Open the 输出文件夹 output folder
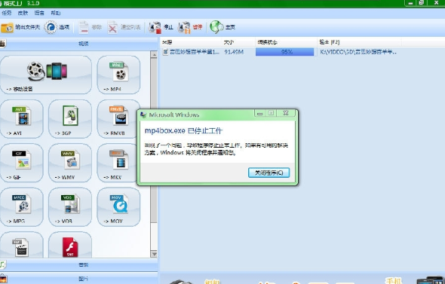Screen dimensions: 445x284 coord(20,27)
